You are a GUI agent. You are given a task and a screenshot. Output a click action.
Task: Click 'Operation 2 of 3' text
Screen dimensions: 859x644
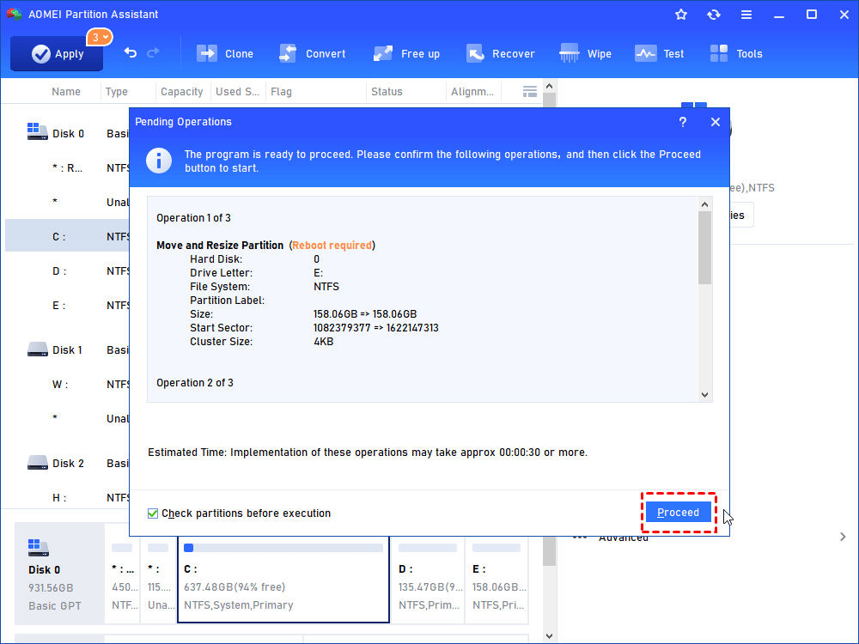click(195, 383)
